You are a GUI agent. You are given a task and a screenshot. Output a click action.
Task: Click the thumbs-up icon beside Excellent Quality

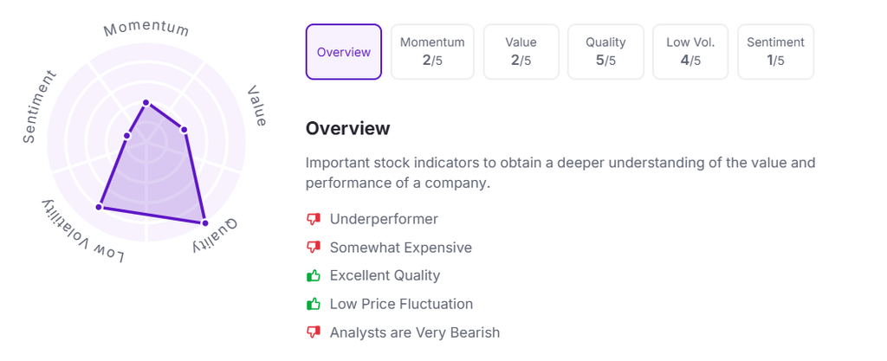click(x=314, y=276)
